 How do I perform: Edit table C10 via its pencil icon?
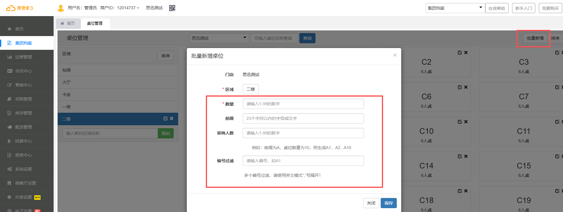pyautogui.click(x=460, y=122)
